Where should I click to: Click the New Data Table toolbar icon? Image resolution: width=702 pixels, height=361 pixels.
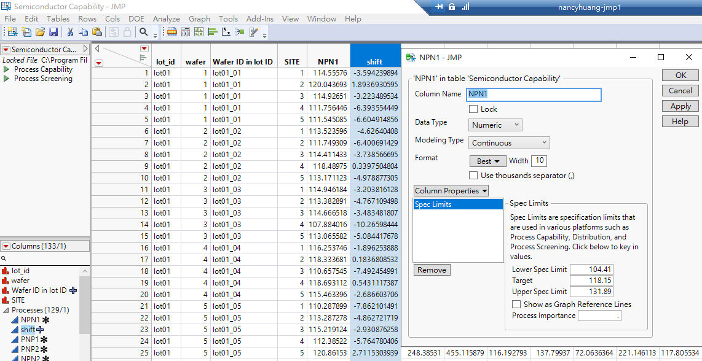[12, 32]
